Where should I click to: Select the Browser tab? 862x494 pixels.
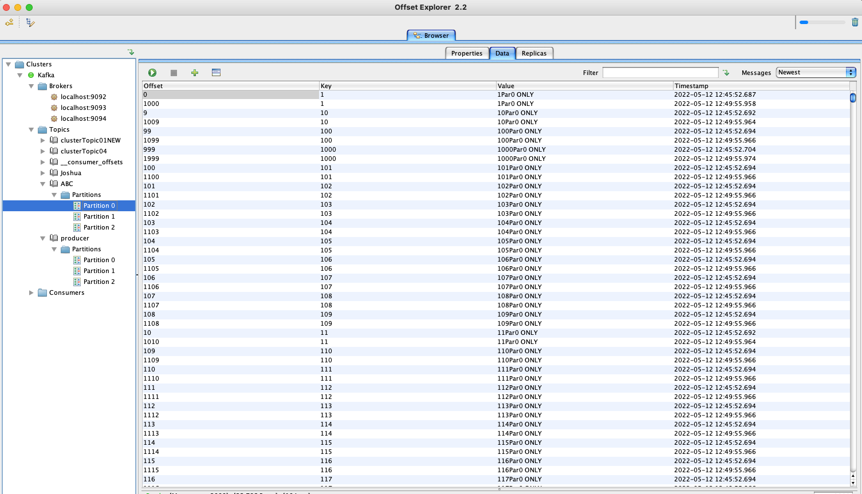[x=431, y=35]
